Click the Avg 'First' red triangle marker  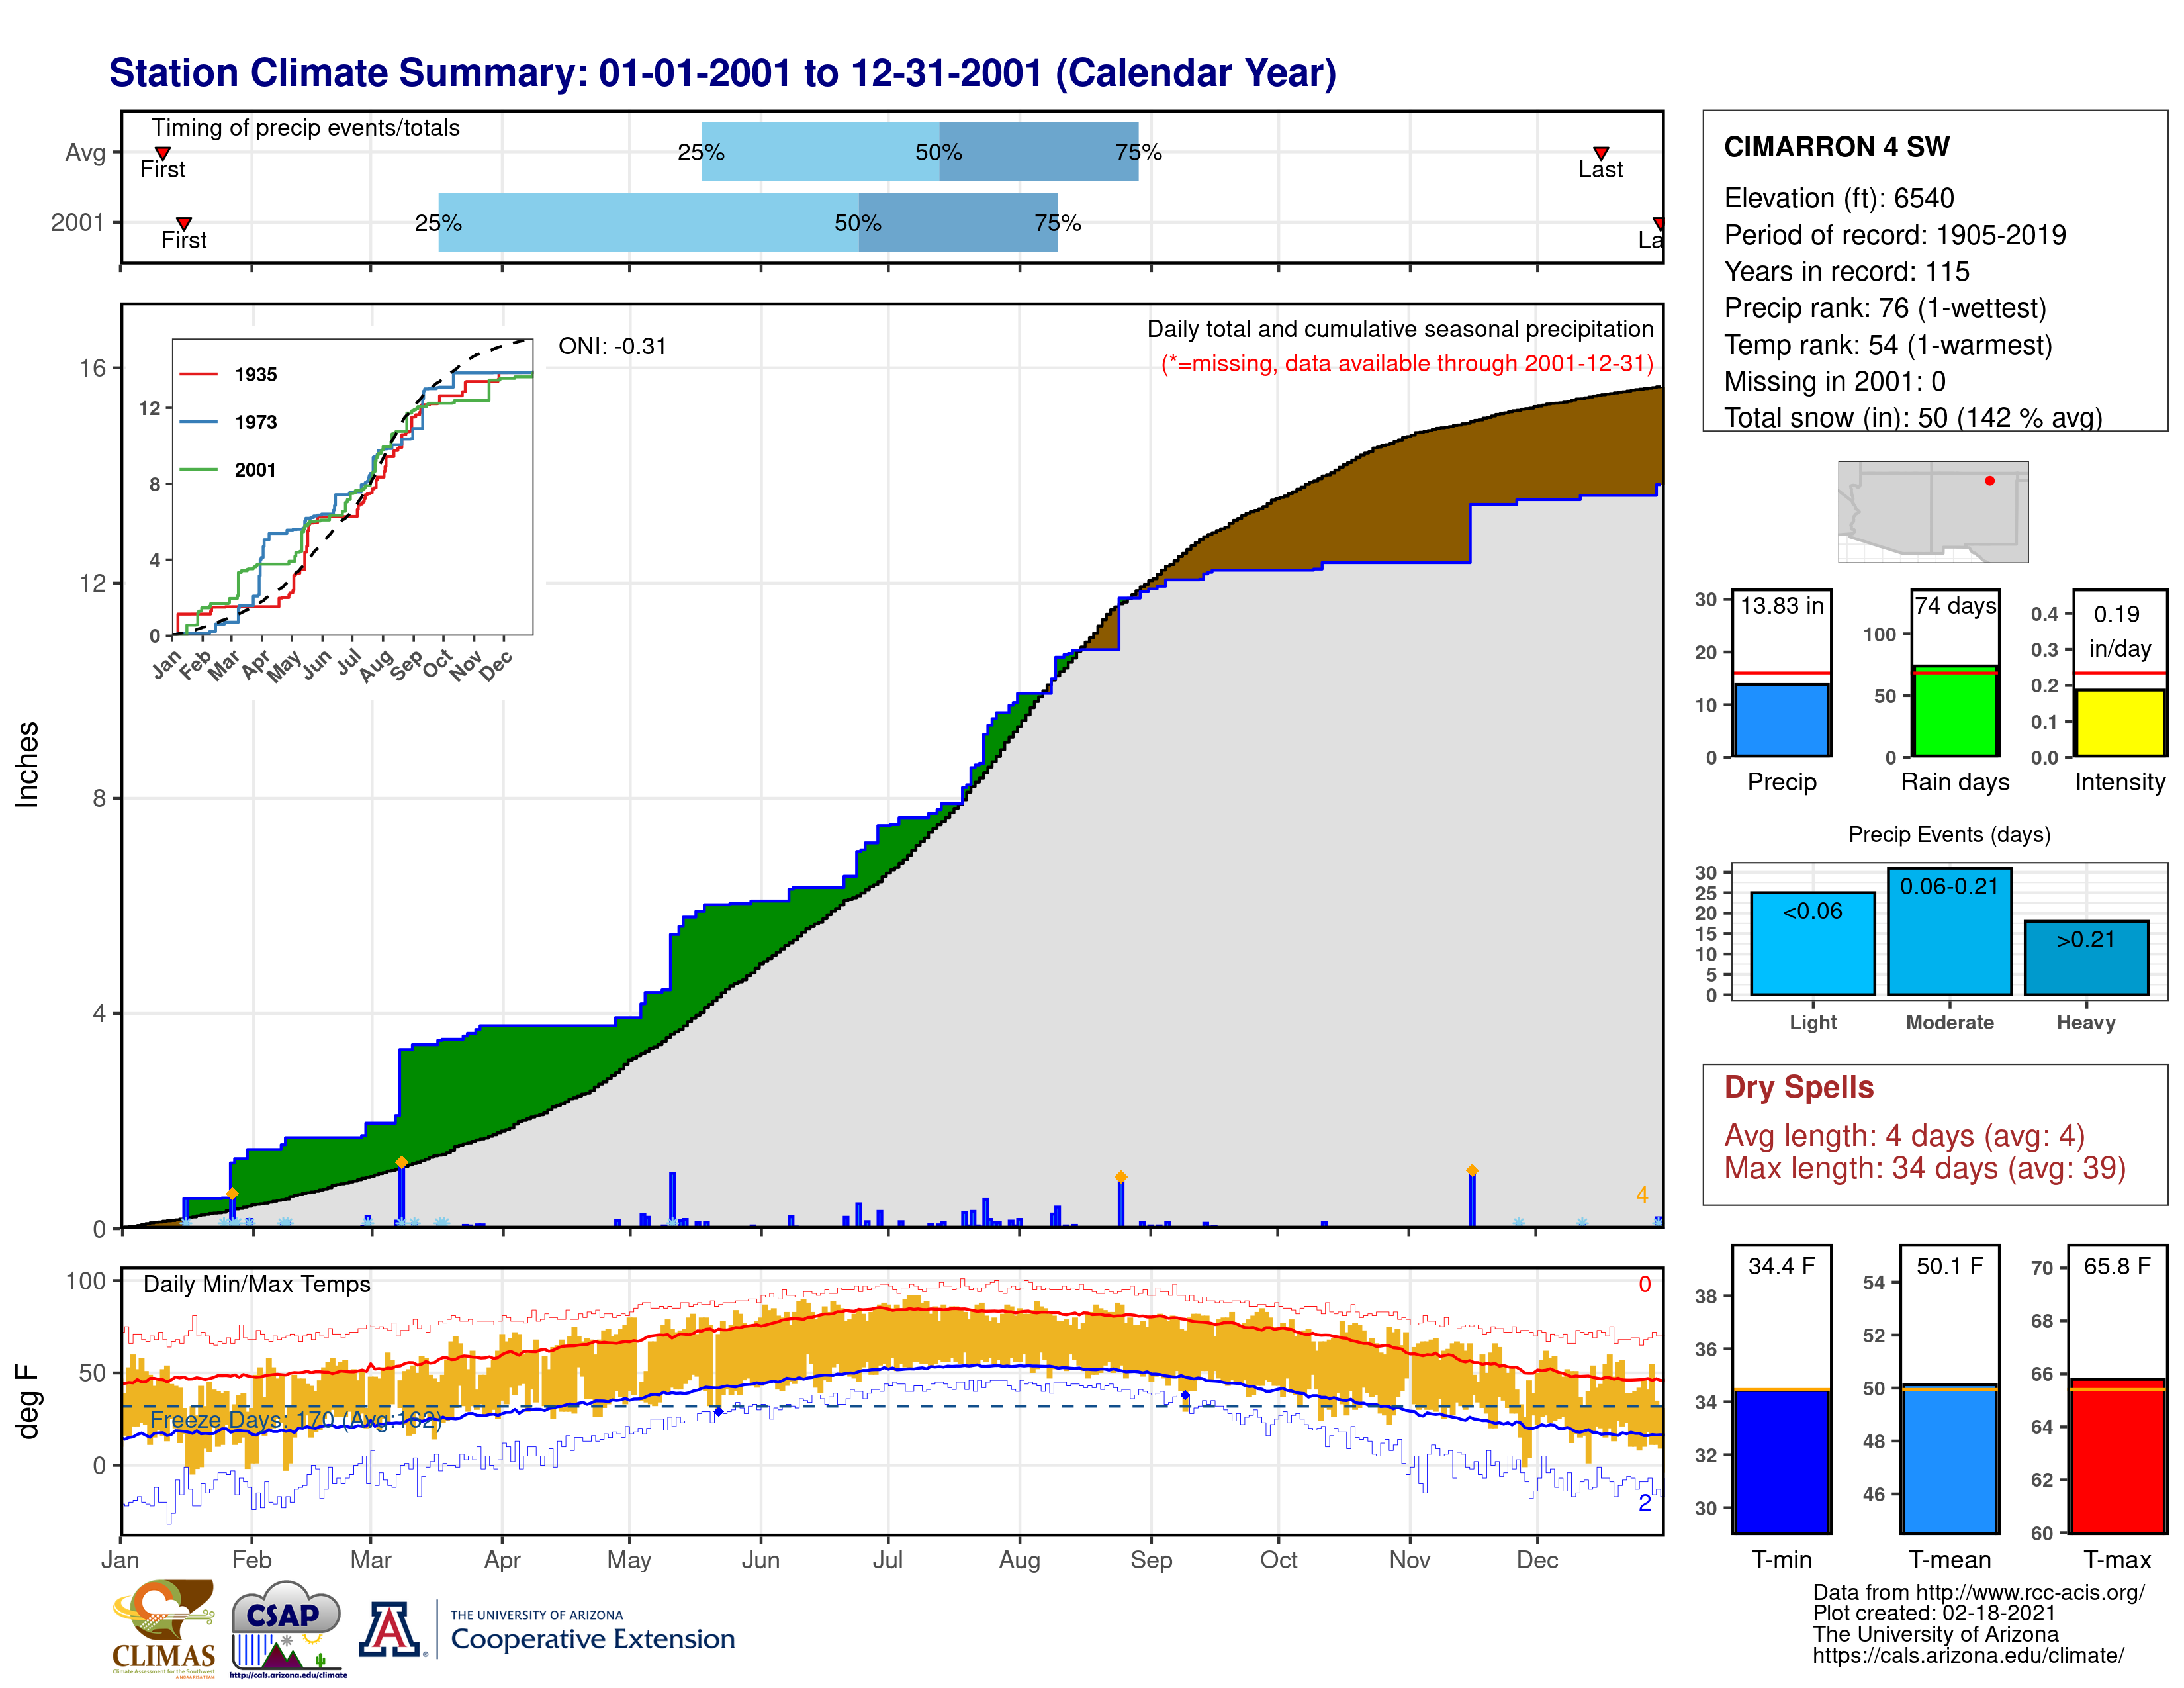162,154
